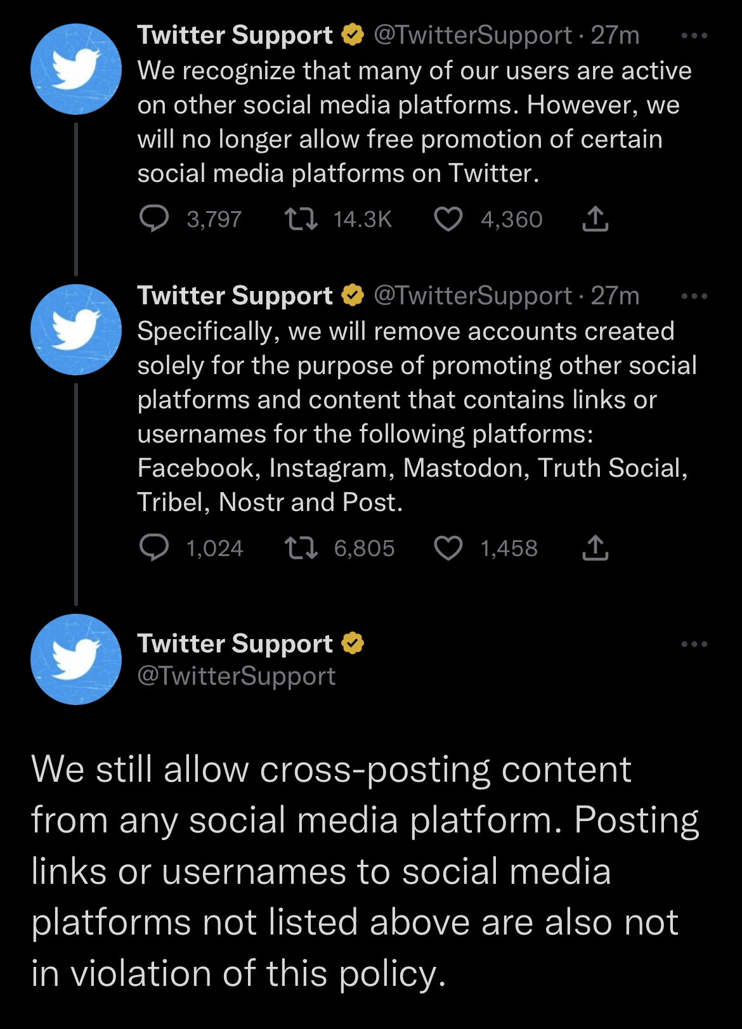Share the second tweet listing banned platforms
The image size is (742, 1029).
pyautogui.click(x=595, y=548)
